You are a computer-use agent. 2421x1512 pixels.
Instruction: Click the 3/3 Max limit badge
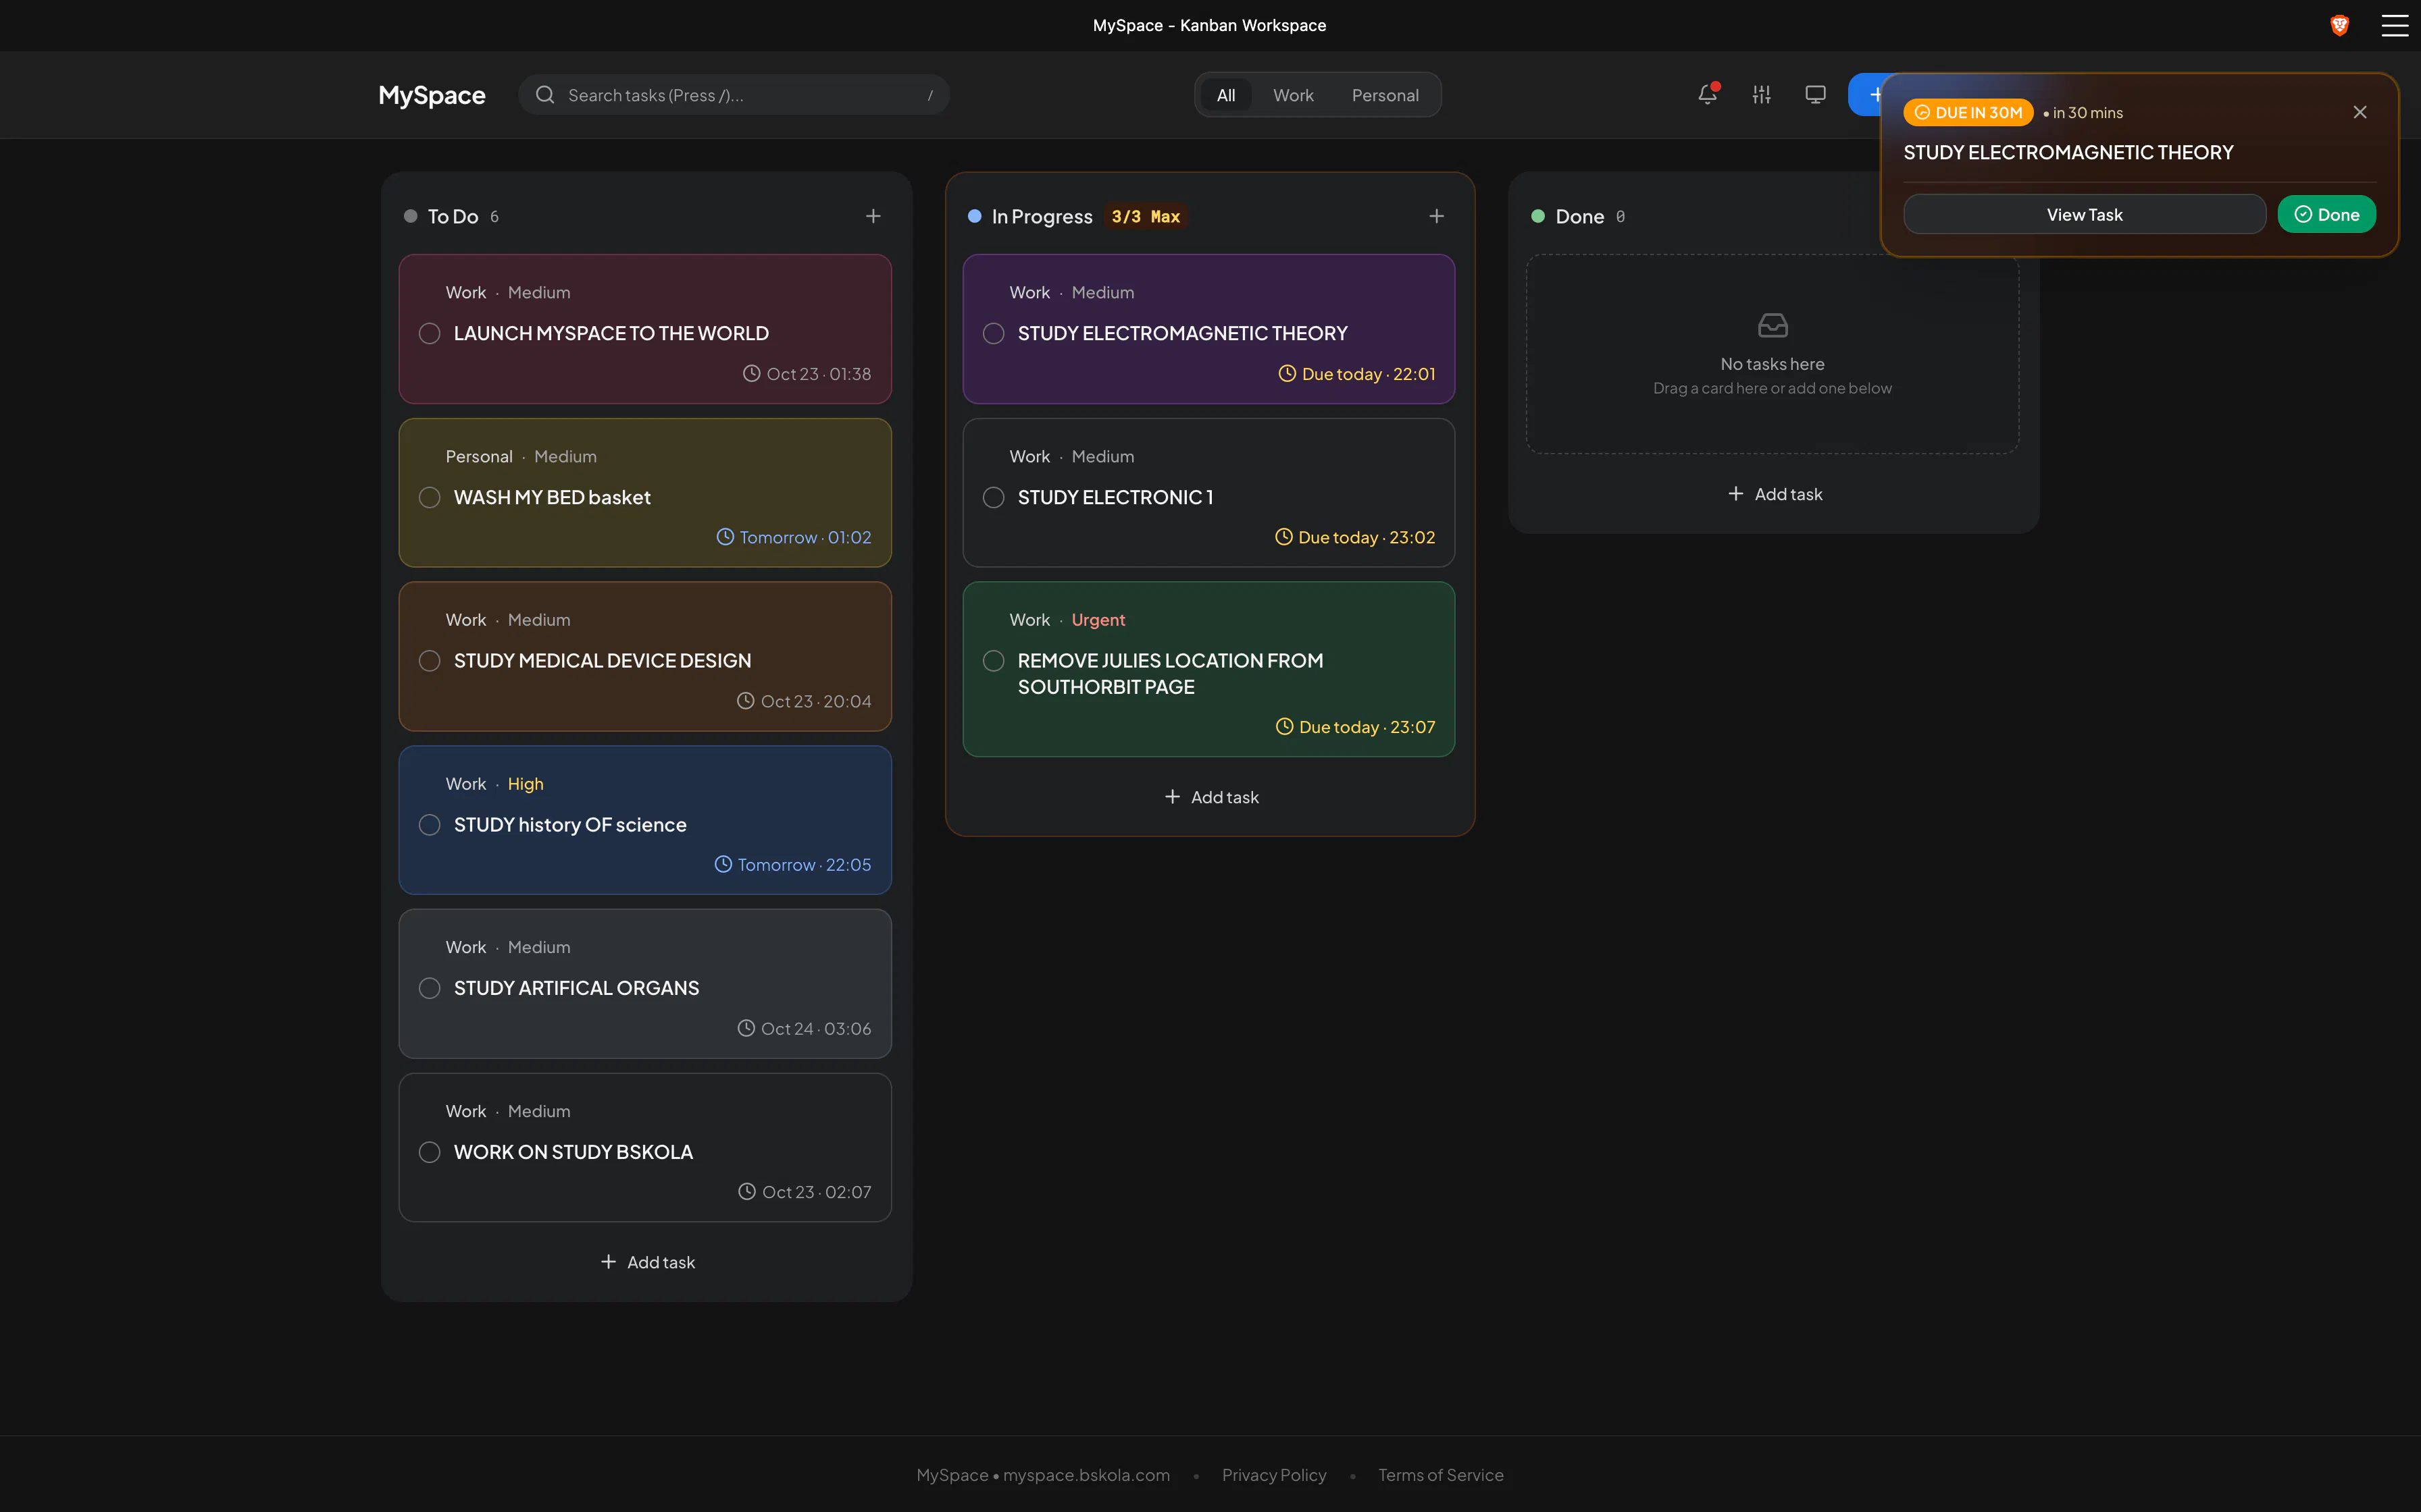coord(1146,216)
